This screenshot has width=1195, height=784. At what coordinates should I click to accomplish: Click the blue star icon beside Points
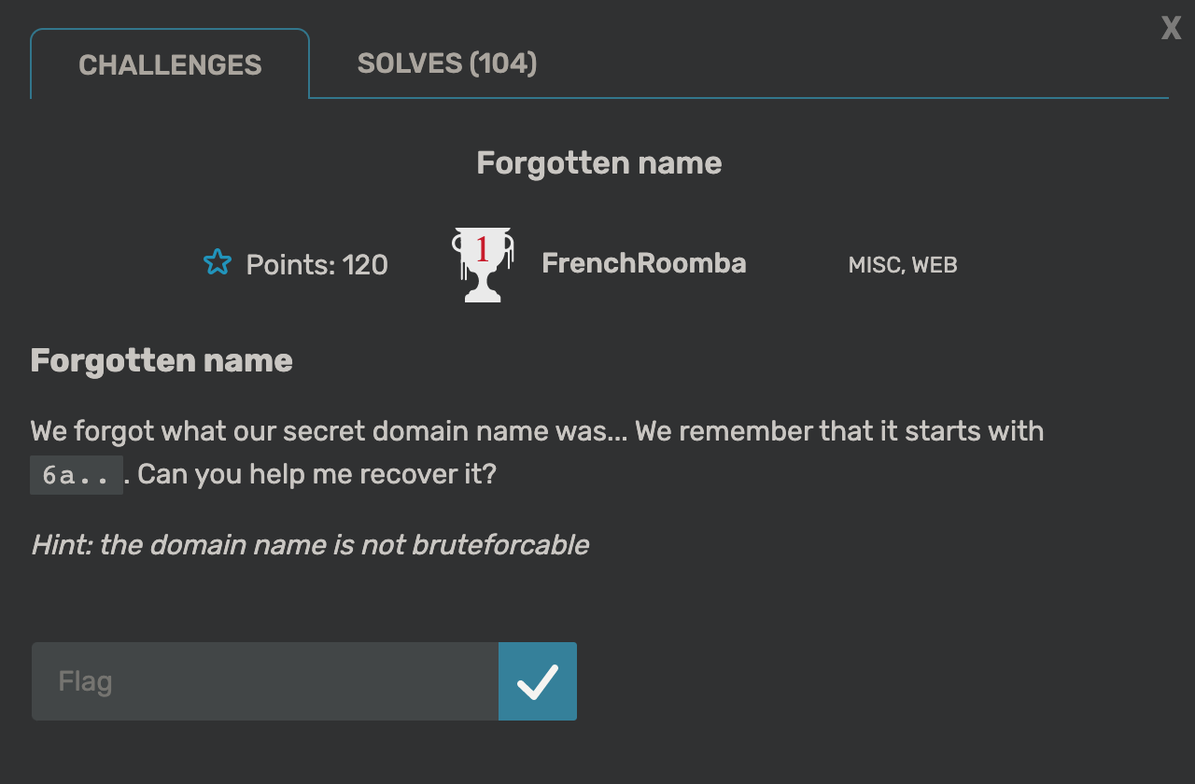pos(217,262)
